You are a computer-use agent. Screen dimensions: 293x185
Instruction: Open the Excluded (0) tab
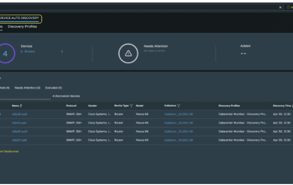pos(54,88)
